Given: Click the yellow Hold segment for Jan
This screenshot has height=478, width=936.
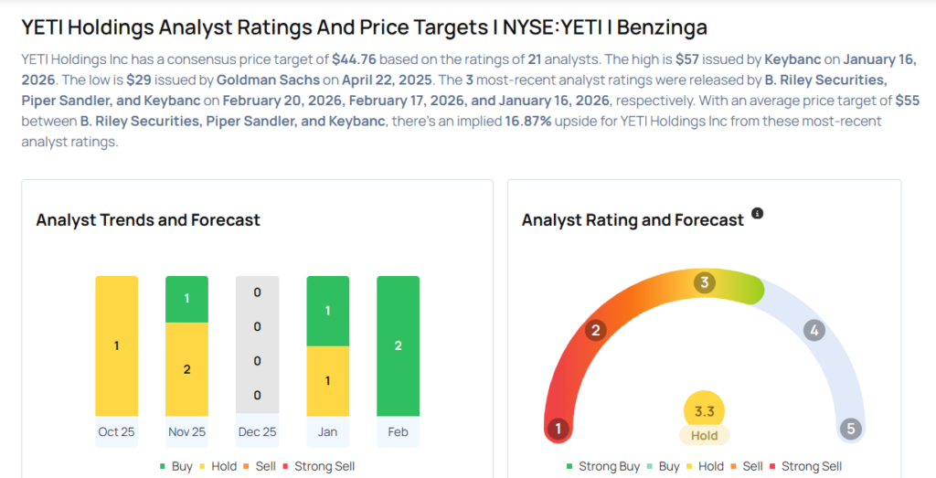Looking at the screenshot, I should [x=327, y=380].
